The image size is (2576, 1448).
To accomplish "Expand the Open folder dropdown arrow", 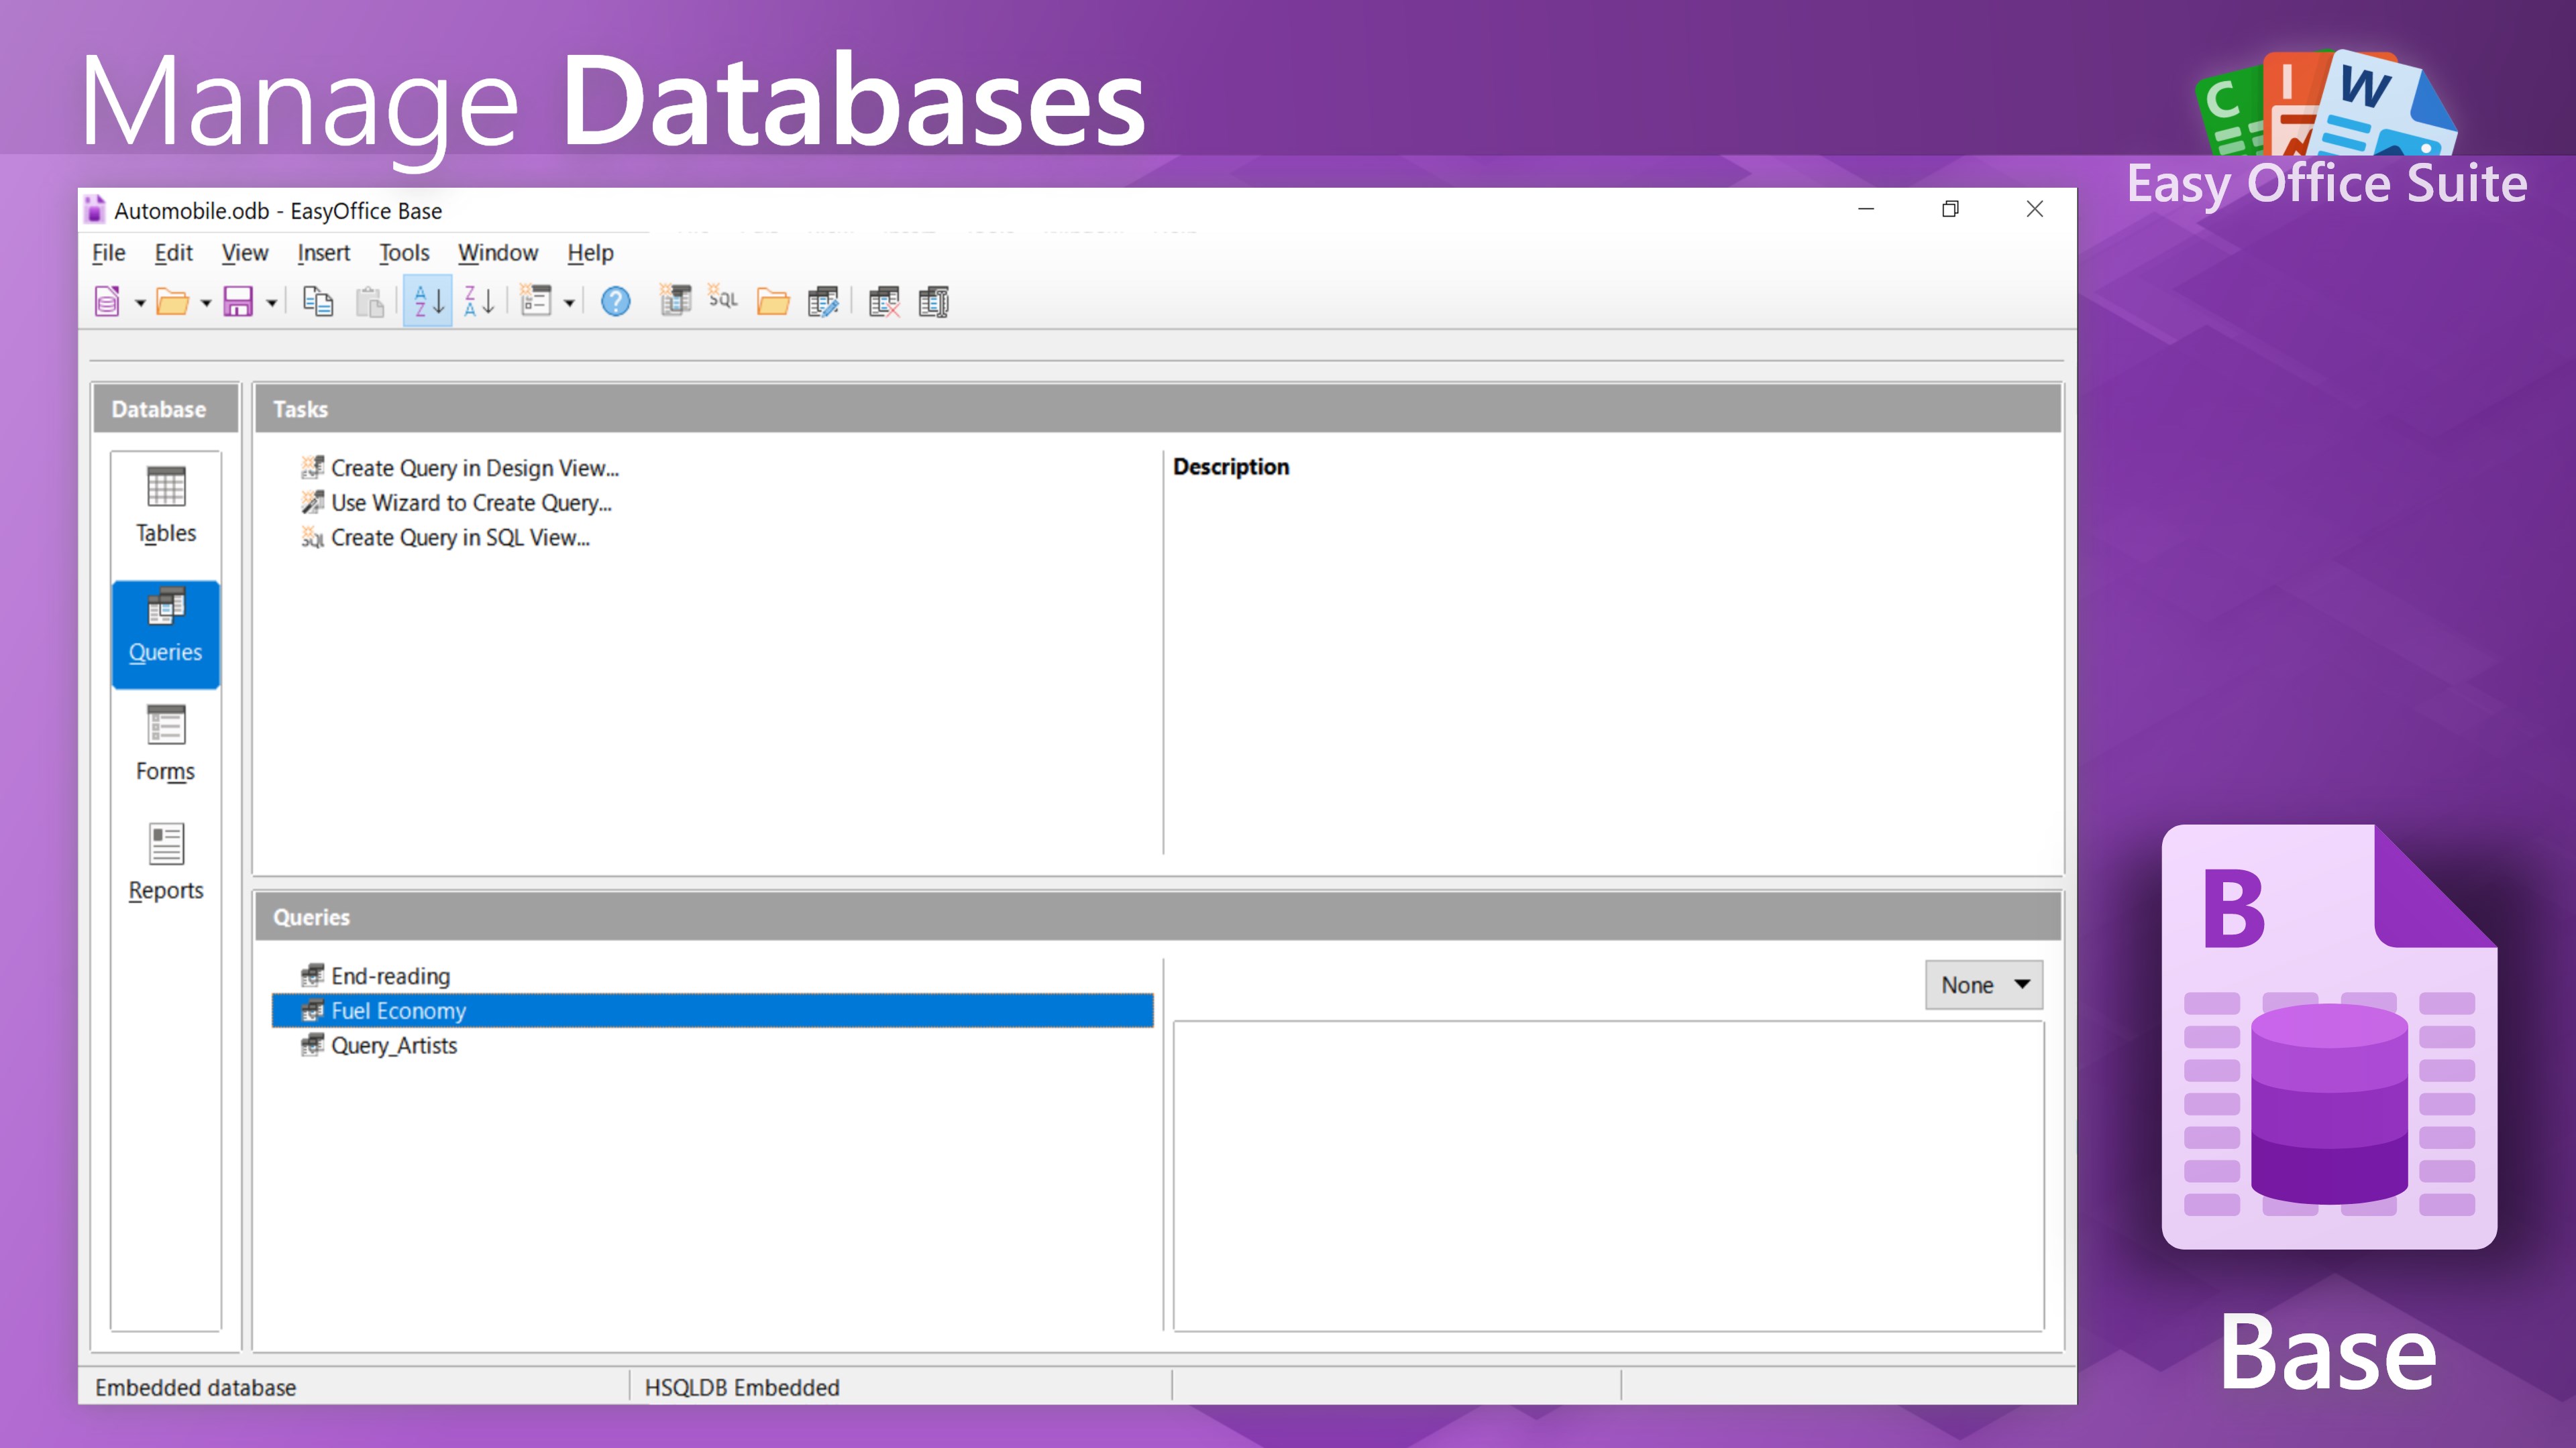I will click(x=206, y=303).
